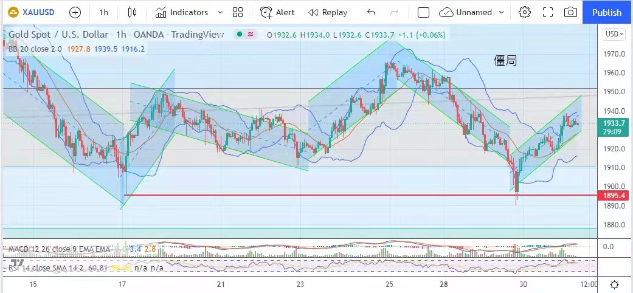Image resolution: width=633 pixels, height=293 pixels.
Task: Click the blue Publish button
Action: [606, 12]
